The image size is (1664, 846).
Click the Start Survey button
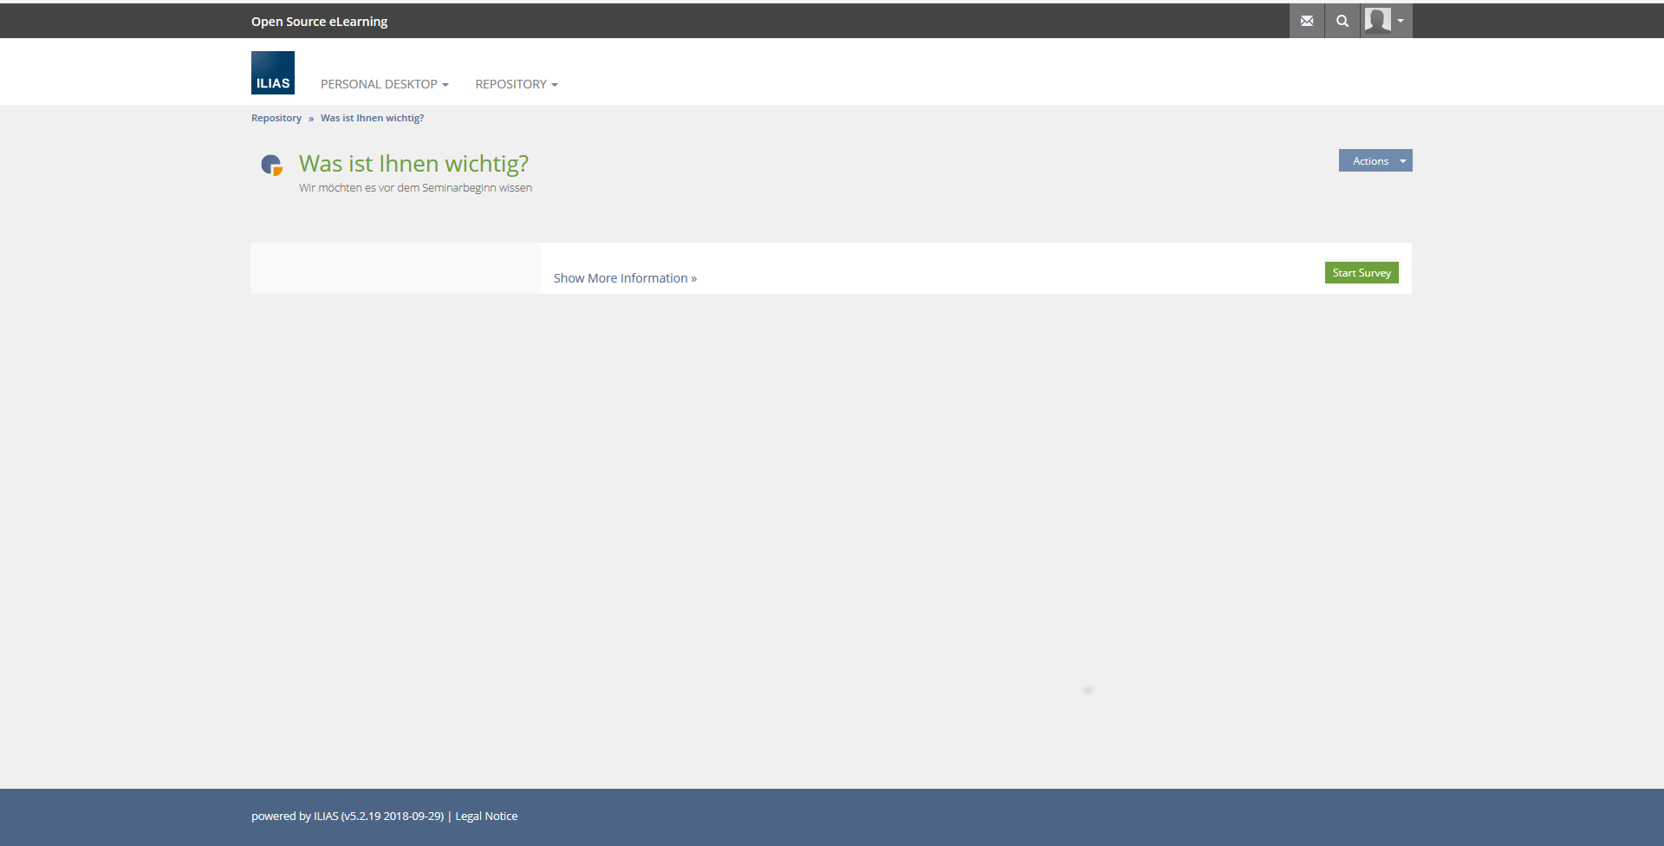point(1362,273)
